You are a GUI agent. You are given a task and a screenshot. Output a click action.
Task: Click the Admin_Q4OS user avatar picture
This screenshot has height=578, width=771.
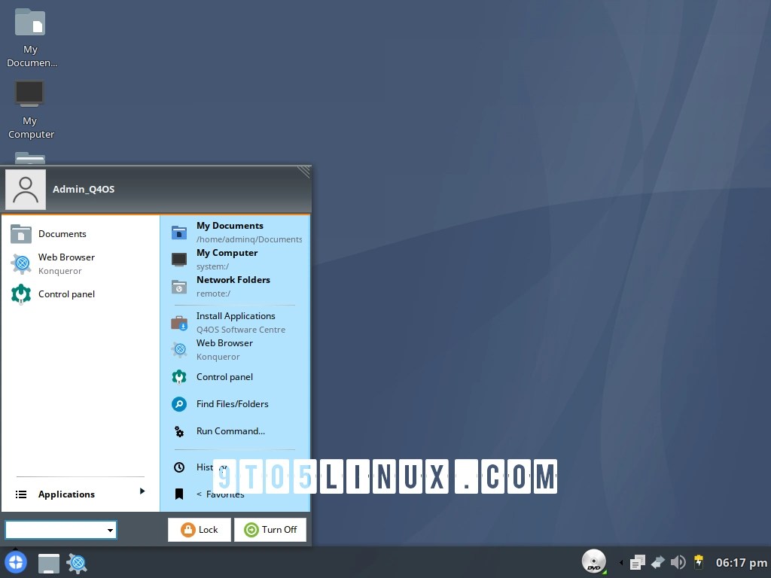tap(25, 189)
